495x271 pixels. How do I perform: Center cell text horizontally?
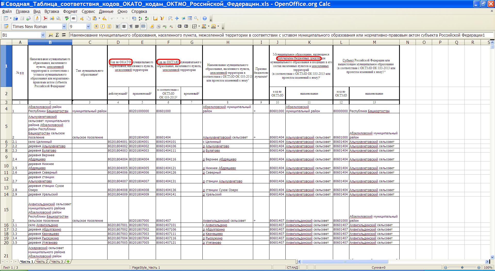click(x=124, y=26)
